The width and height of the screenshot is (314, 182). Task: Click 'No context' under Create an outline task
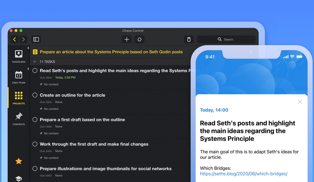click(x=51, y=109)
